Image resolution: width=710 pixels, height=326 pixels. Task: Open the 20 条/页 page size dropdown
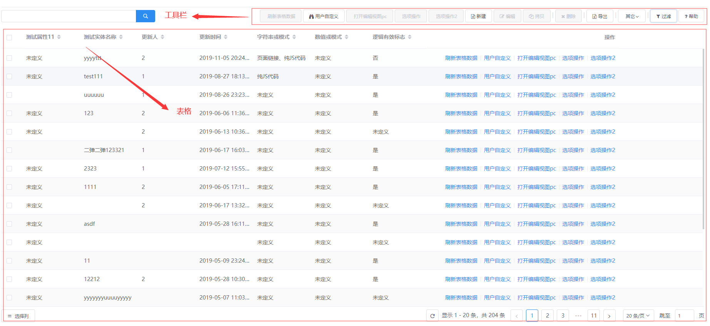(638, 316)
